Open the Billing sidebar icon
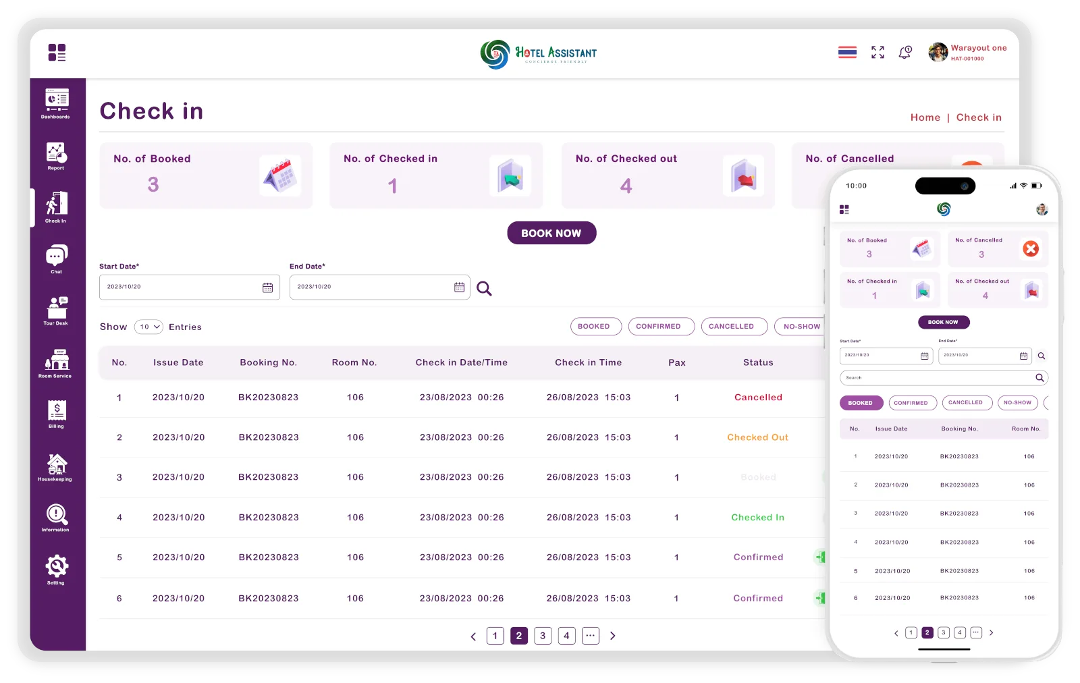The image size is (1080, 683). tap(57, 414)
